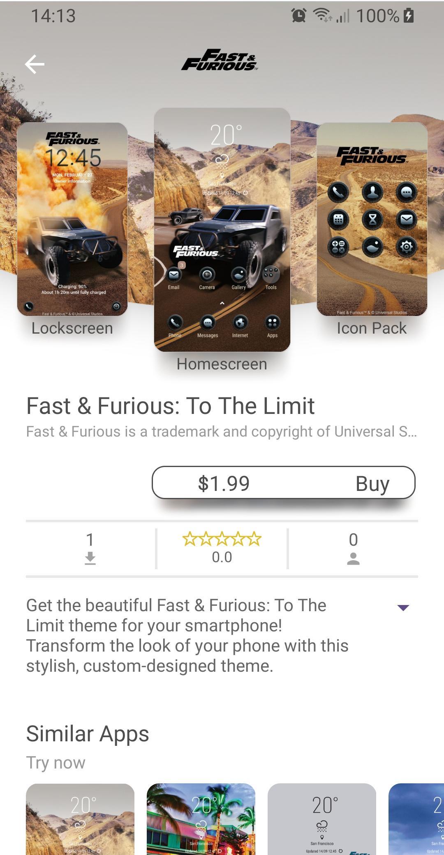Tap the battery status icon
This screenshot has height=855, width=444.
[x=408, y=16]
